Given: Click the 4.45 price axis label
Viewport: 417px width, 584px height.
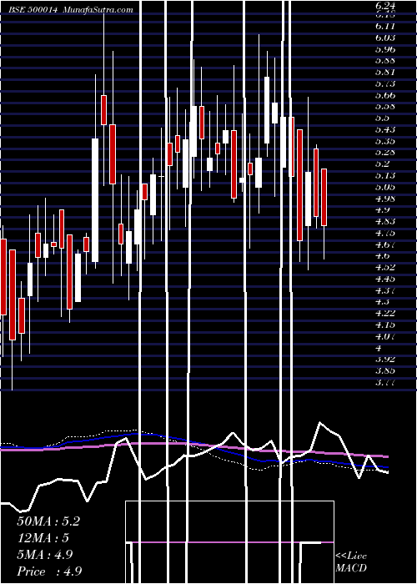Looking at the screenshot, I should click(384, 279).
